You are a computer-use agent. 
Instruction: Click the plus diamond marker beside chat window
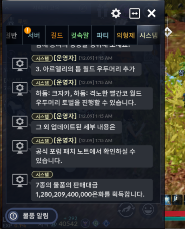coord(168,32)
